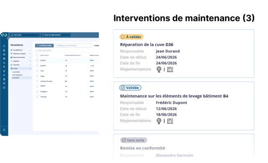
Task: Select the Clermont Ferrand row checkbox
Action: tap(37, 81)
